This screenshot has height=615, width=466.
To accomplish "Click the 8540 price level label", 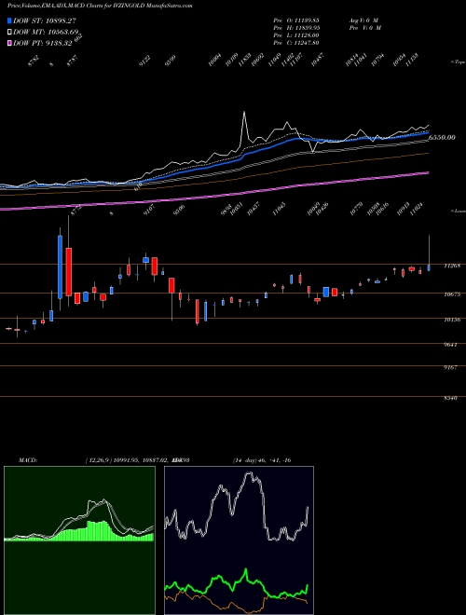I will coord(450,399).
